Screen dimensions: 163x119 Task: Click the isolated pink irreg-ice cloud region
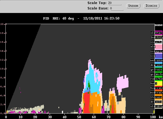[123, 83]
